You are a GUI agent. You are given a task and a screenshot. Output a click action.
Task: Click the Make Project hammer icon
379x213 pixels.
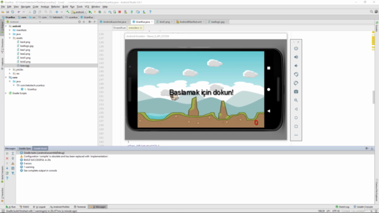[x=68, y=12]
